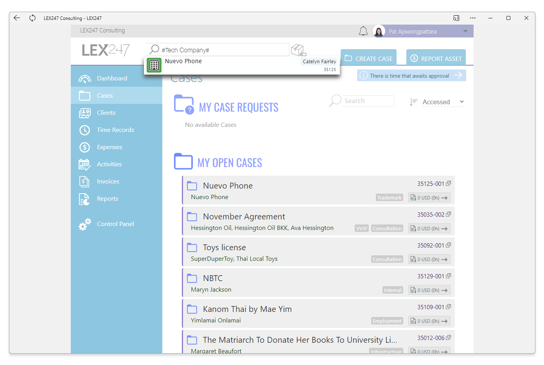The image size is (544, 365).
Task: Click the 0 USD button on Toys license
Action: point(429,259)
